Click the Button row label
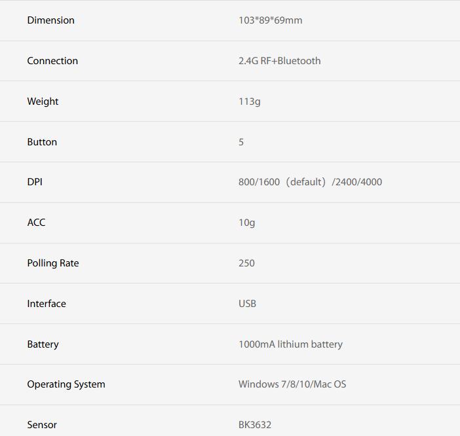Viewport: 460px width, 436px height. (x=42, y=142)
